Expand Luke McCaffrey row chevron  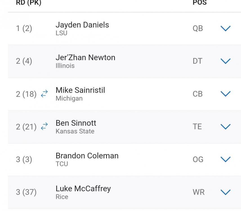226,192
